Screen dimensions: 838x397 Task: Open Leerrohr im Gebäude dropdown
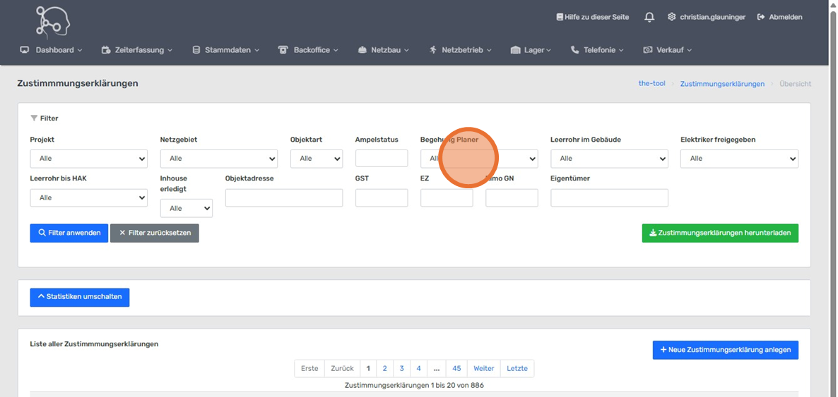(x=608, y=159)
